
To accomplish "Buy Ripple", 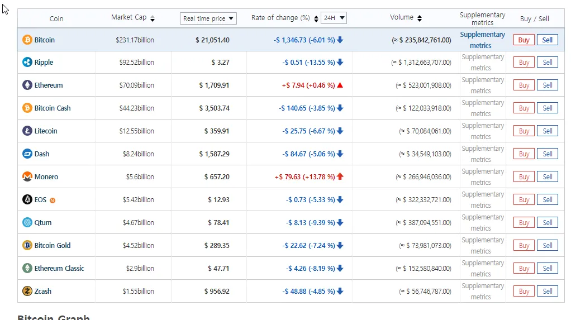I will coord(524,63).
